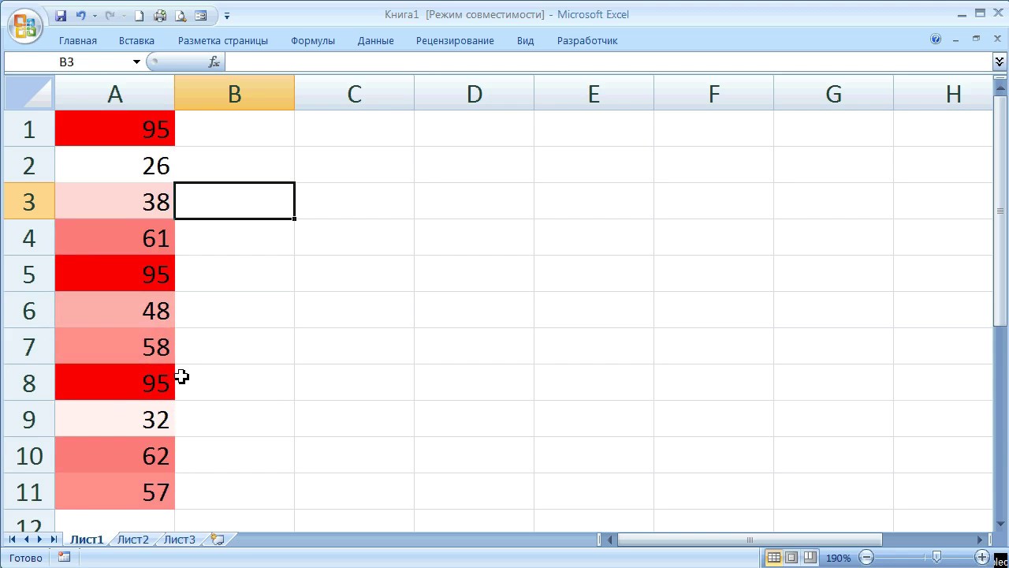Open the Разметка страницы tab
The width and height of the screenshot is (1009, 568).
(x=223, y=40)
